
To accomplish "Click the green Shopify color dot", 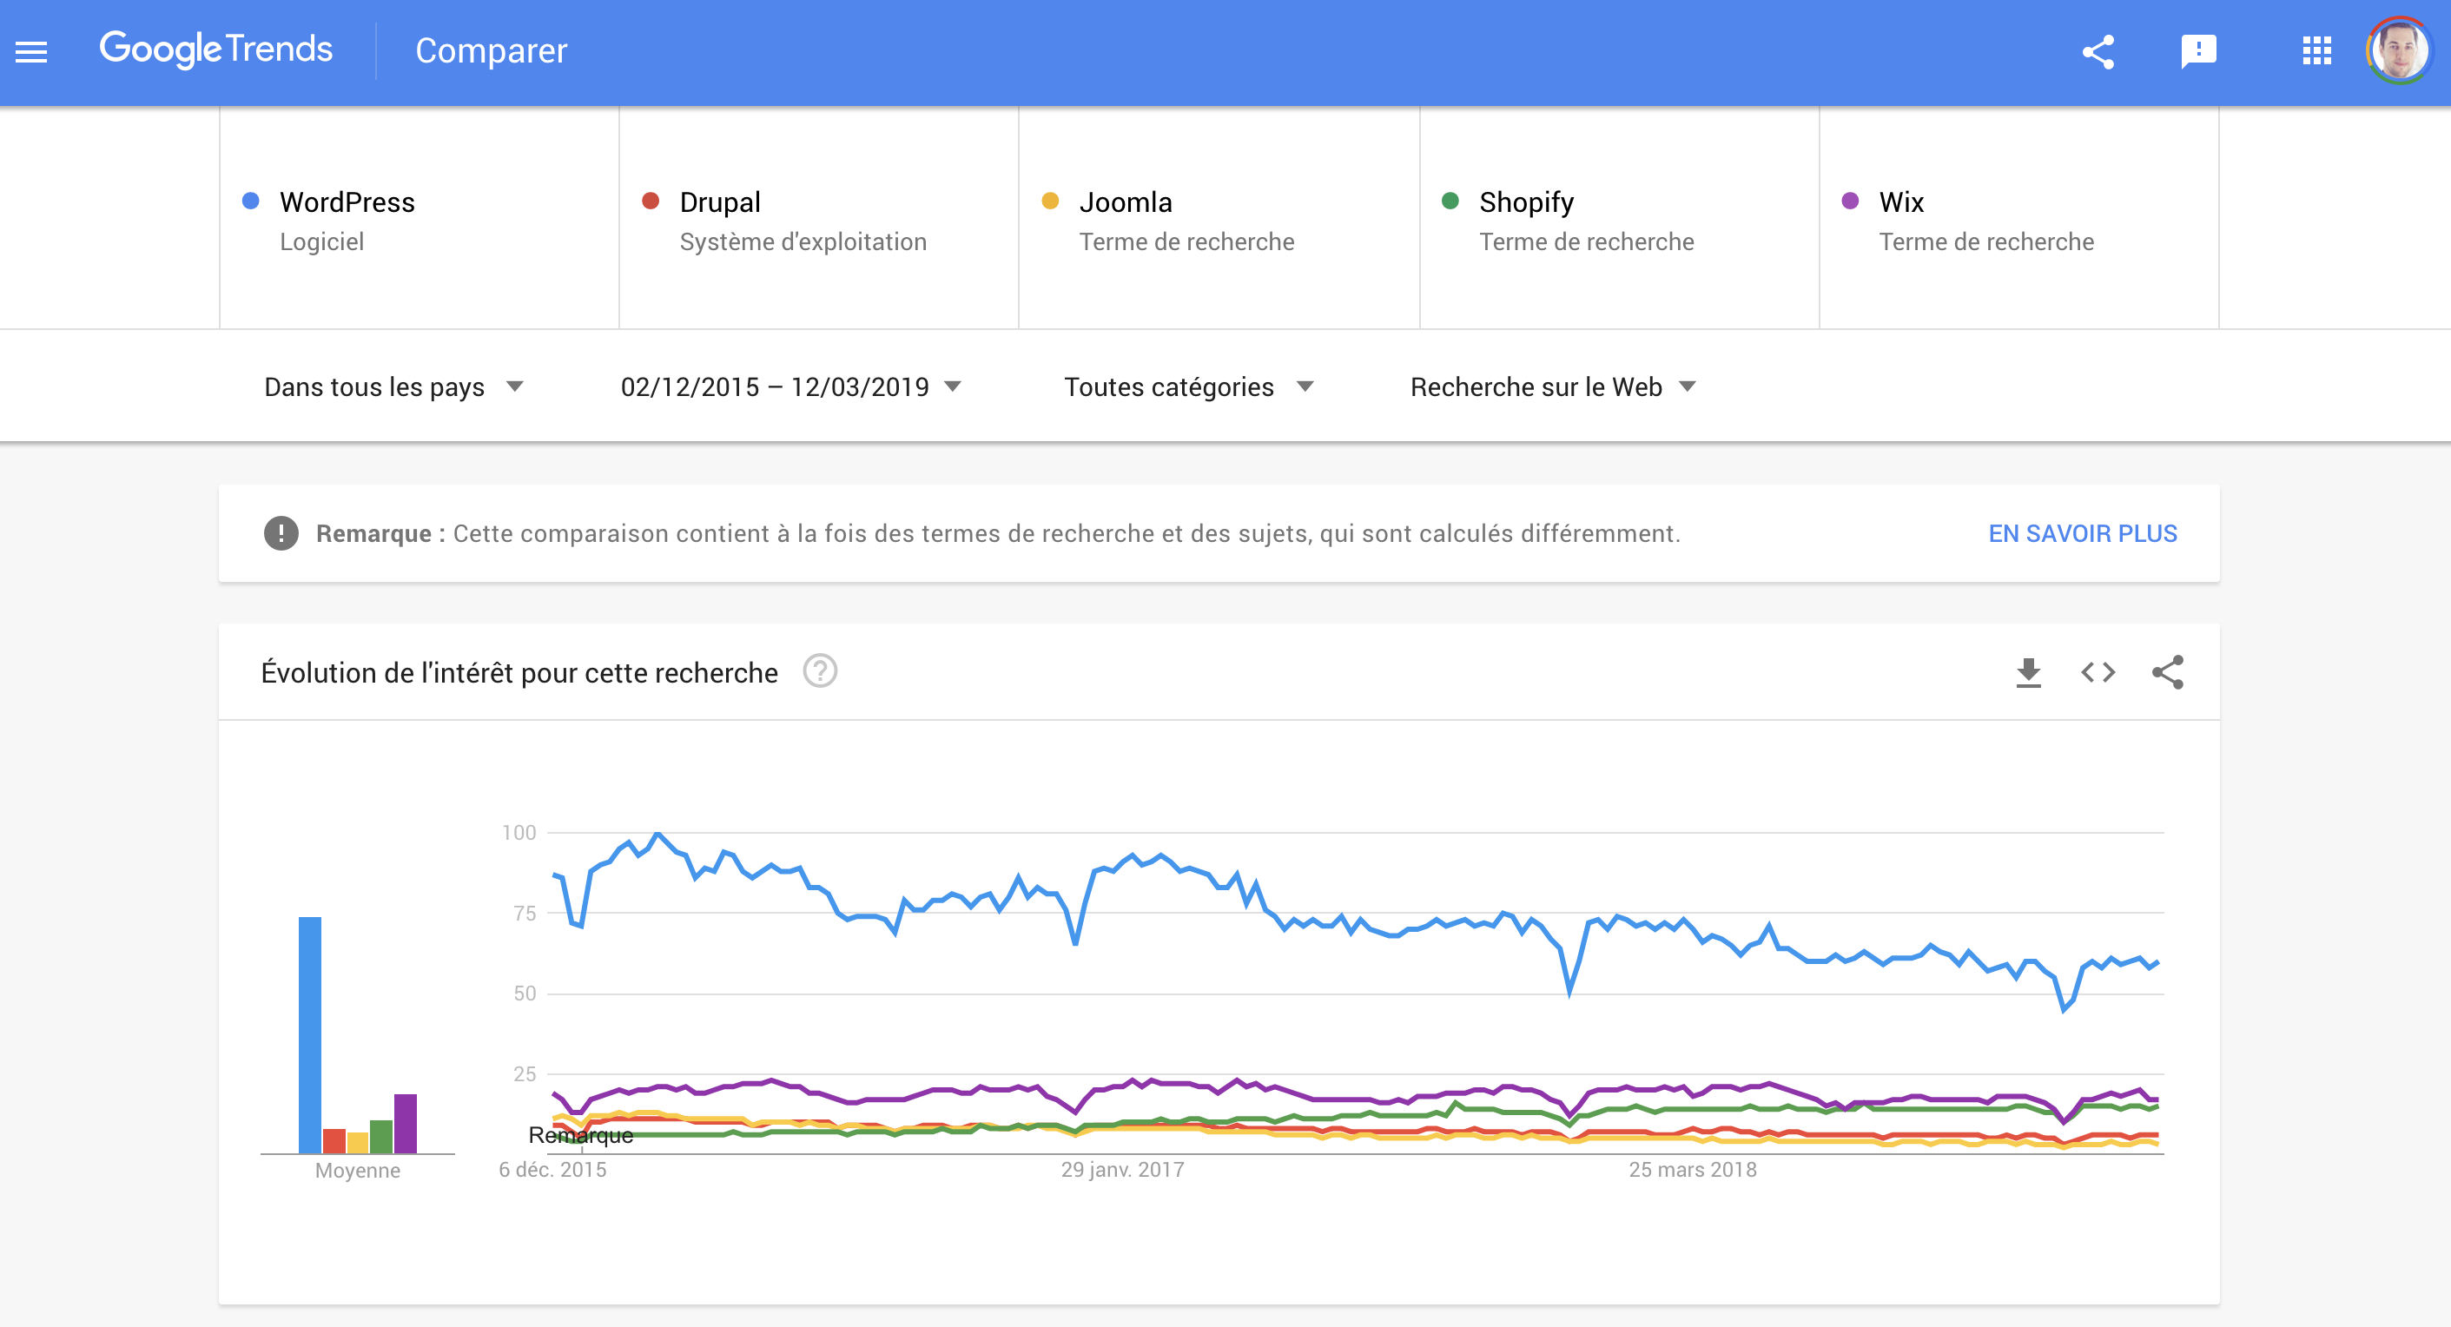I will tap(1450, 201).
